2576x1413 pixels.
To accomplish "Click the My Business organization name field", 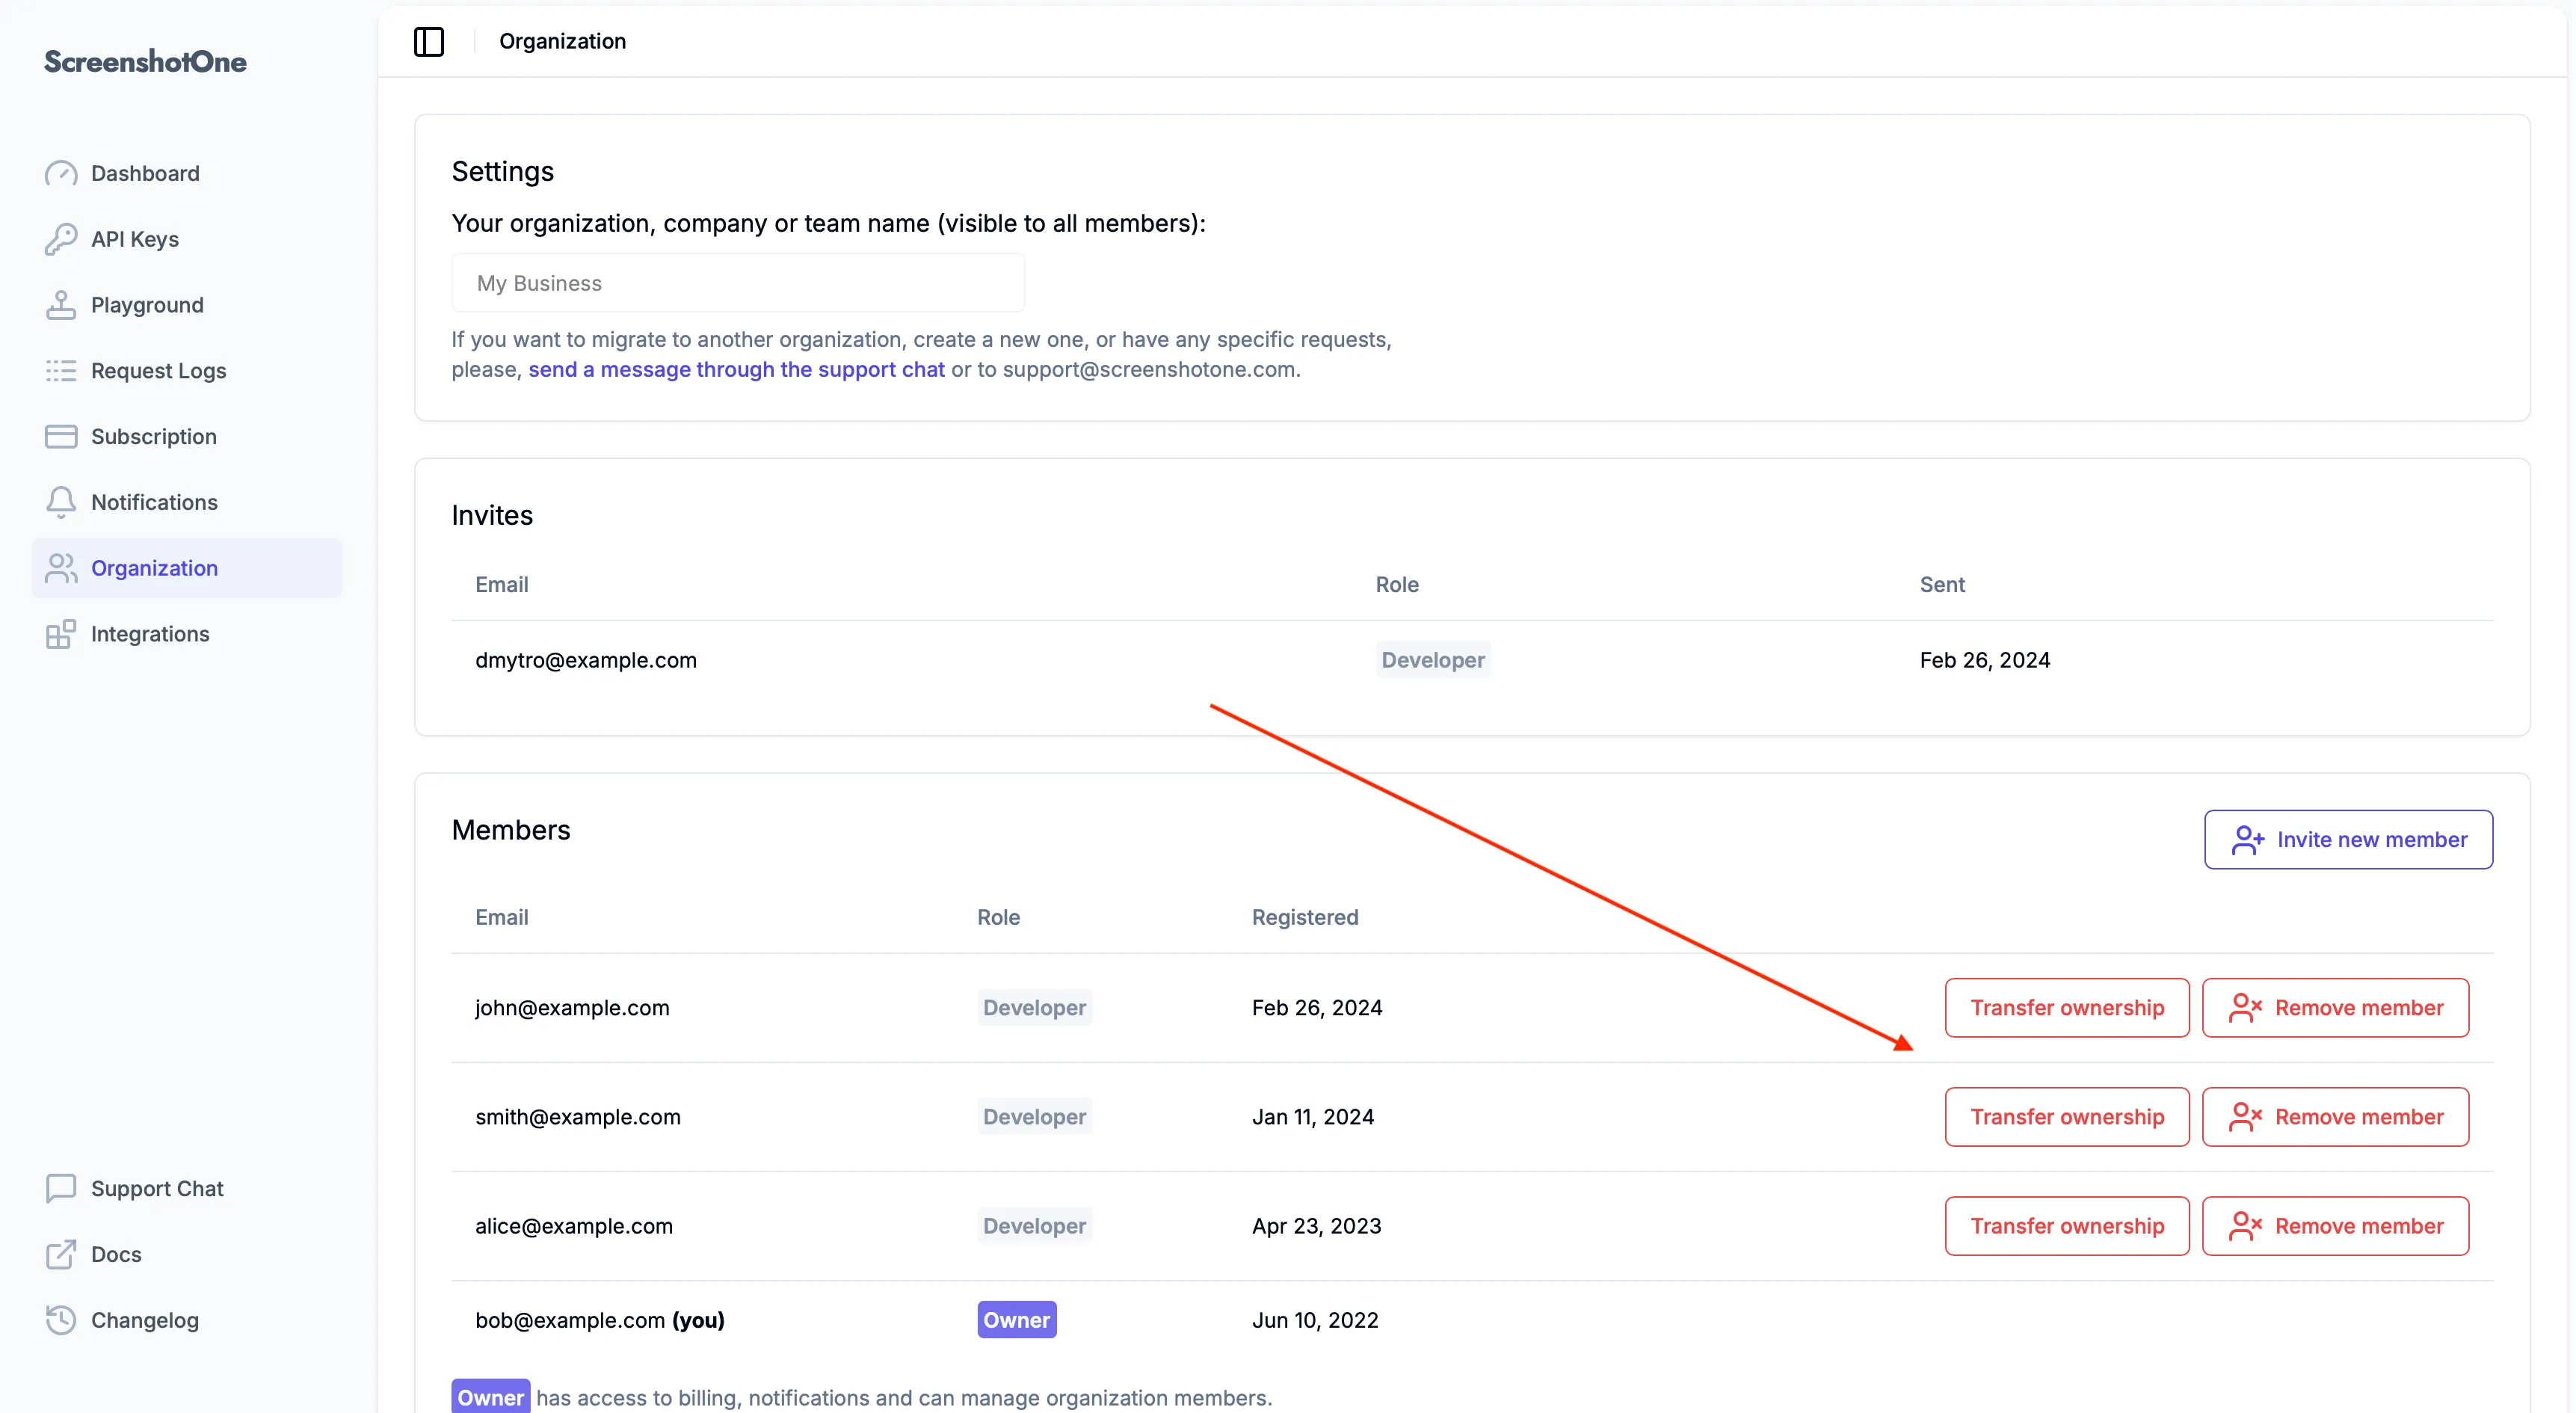I will pos(738,283).
